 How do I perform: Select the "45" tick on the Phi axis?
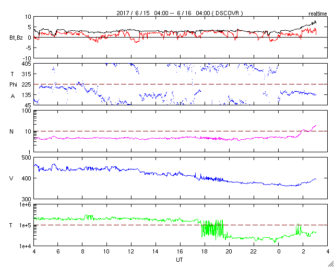tap(28, 105)
